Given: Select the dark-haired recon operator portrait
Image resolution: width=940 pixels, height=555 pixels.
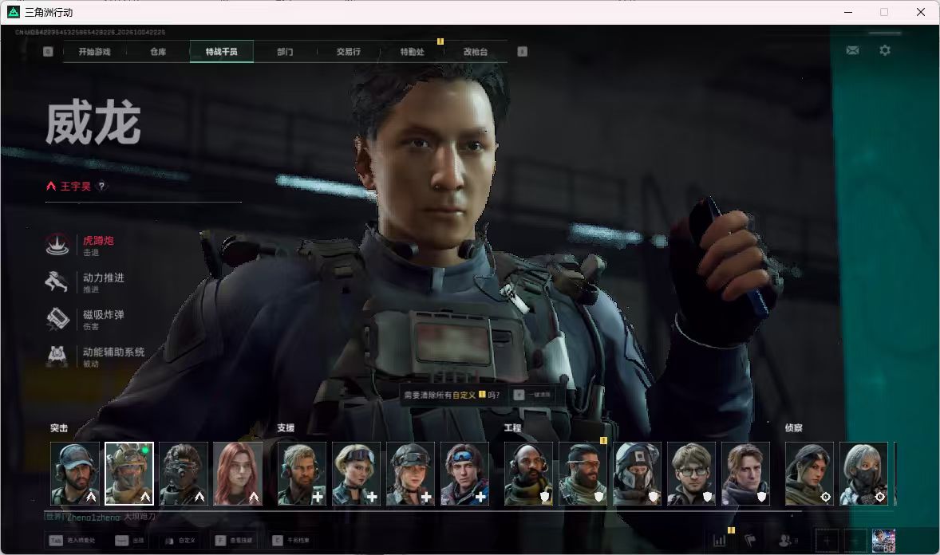Looking at the screenshot, I should tap(809, 474).
